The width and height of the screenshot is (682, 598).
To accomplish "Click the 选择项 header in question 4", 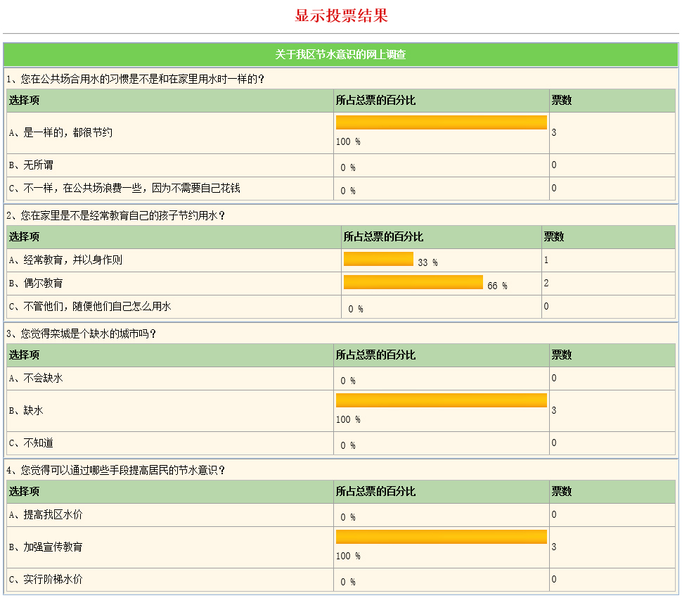I will [25, 491].
